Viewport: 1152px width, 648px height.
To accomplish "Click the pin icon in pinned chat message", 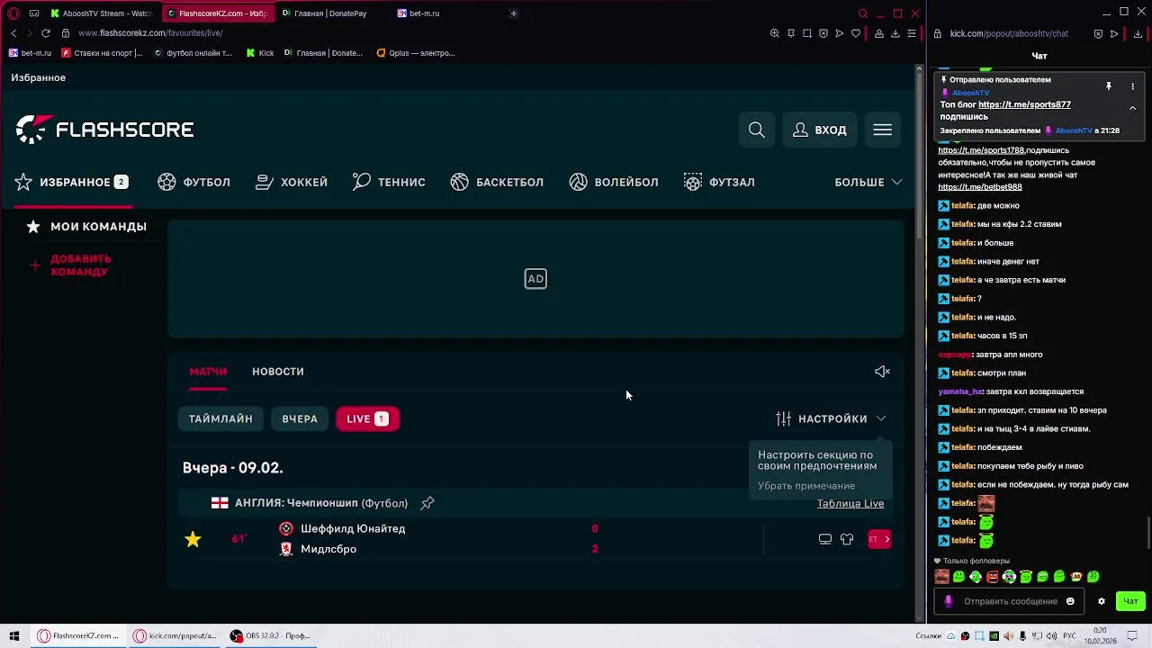I will tap(1109, 86).
